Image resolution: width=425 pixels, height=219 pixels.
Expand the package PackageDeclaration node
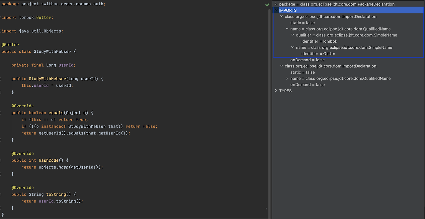[276, 4]
